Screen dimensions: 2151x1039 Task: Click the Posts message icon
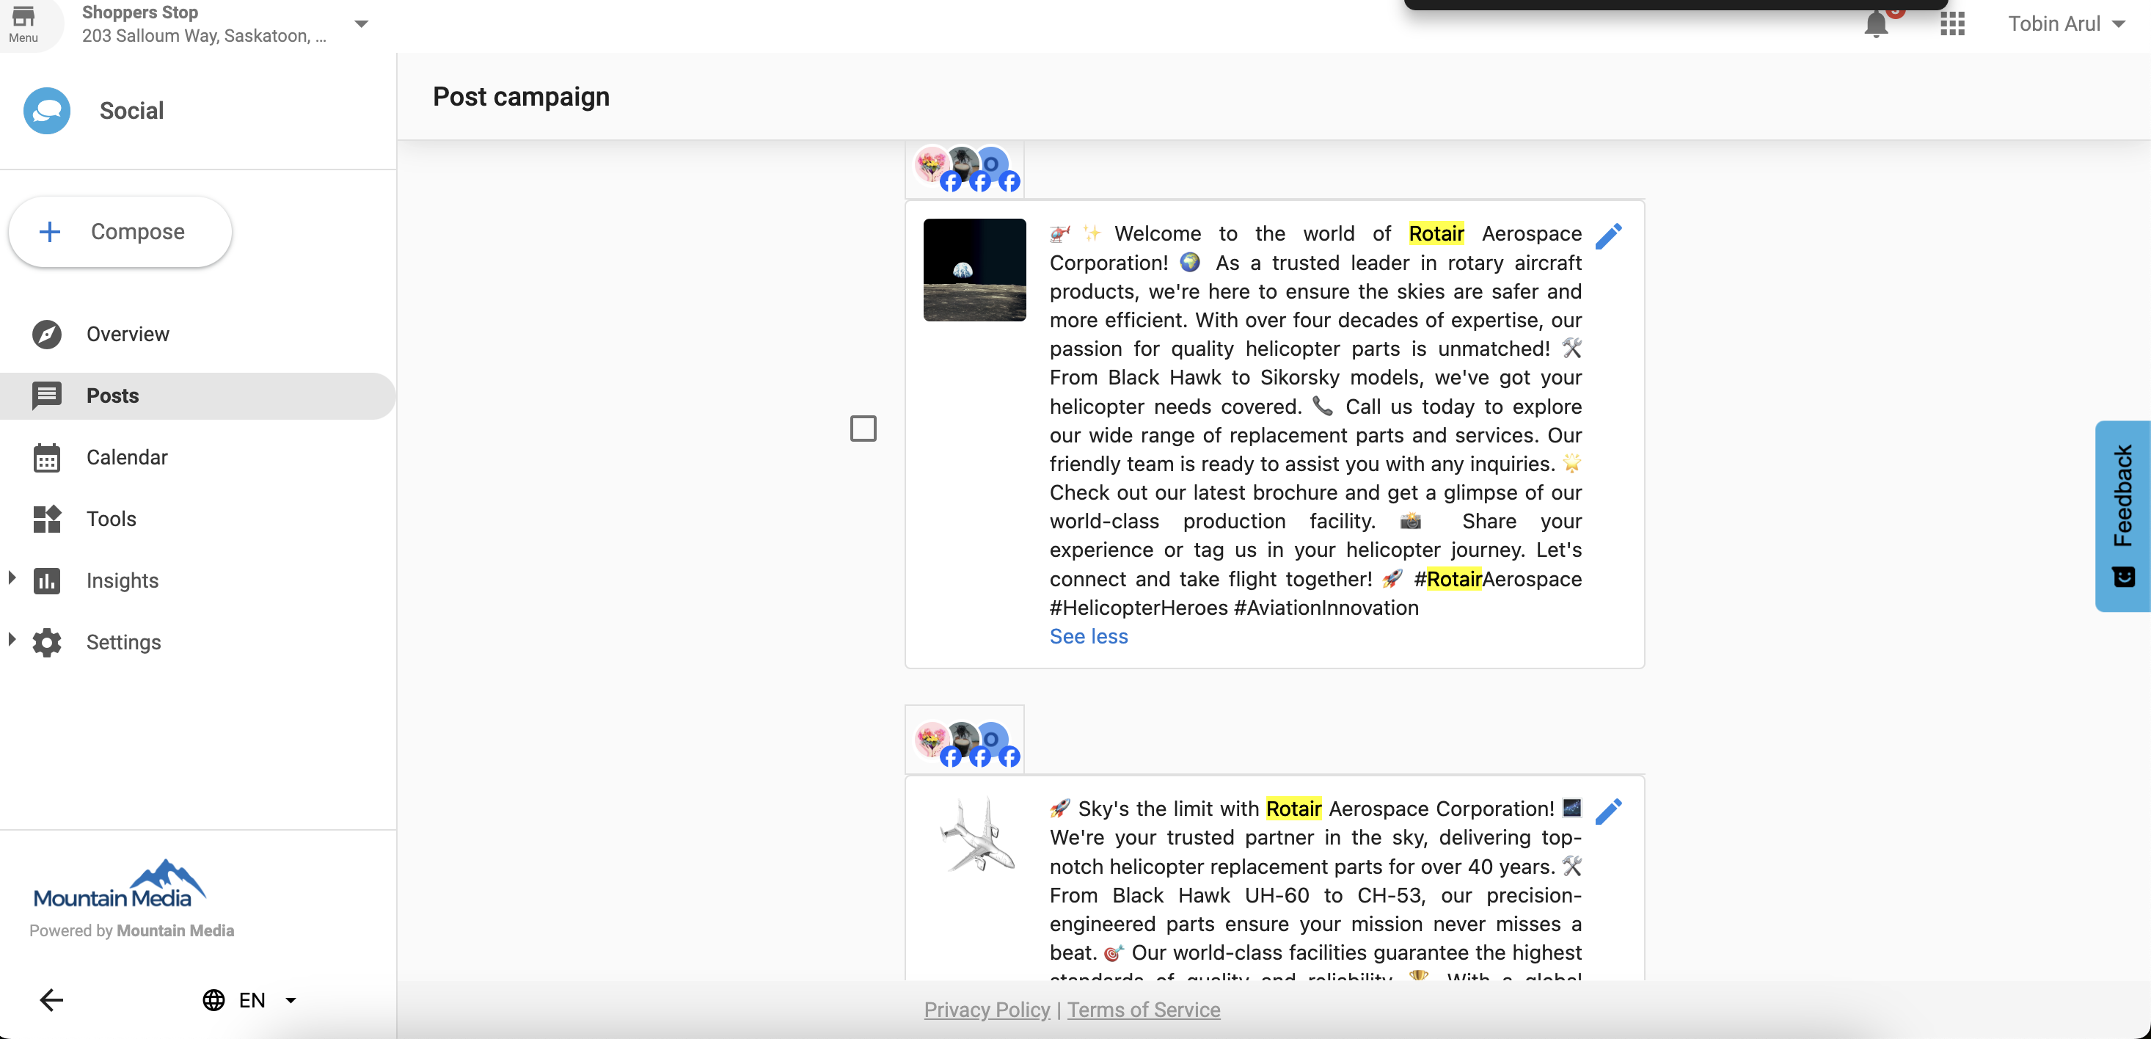click(47, 396)
